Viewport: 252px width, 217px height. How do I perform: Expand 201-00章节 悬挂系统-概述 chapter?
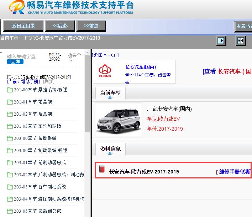point(41,90)
